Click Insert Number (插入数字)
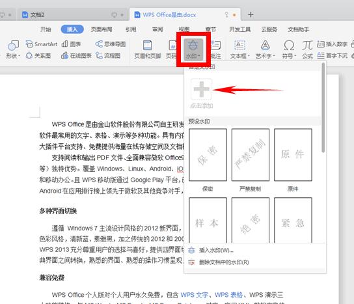 click(332, 44)
